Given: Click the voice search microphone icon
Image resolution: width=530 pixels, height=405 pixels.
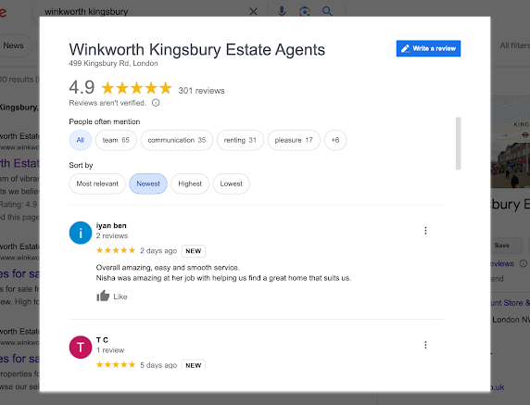Looking at the screenshot, I should [282, 11].
